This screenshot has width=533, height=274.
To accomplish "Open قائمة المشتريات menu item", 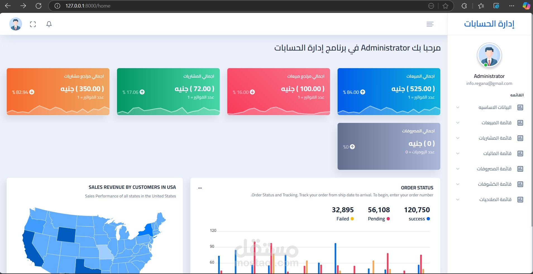I will tap(489, 138).
